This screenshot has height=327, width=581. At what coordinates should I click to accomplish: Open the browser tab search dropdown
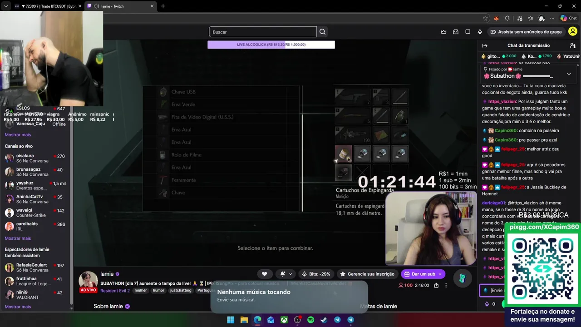pos(5,6)
